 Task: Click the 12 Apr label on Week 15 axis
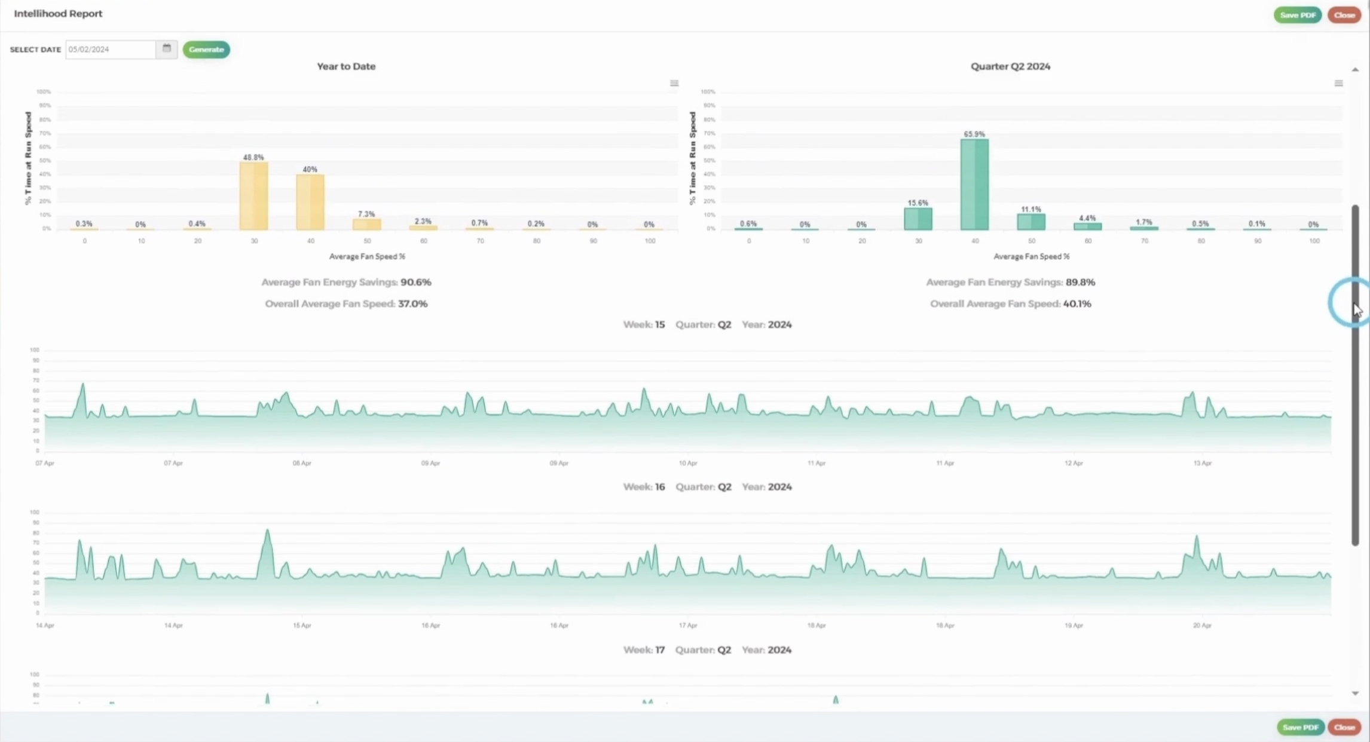[1074, 463]
